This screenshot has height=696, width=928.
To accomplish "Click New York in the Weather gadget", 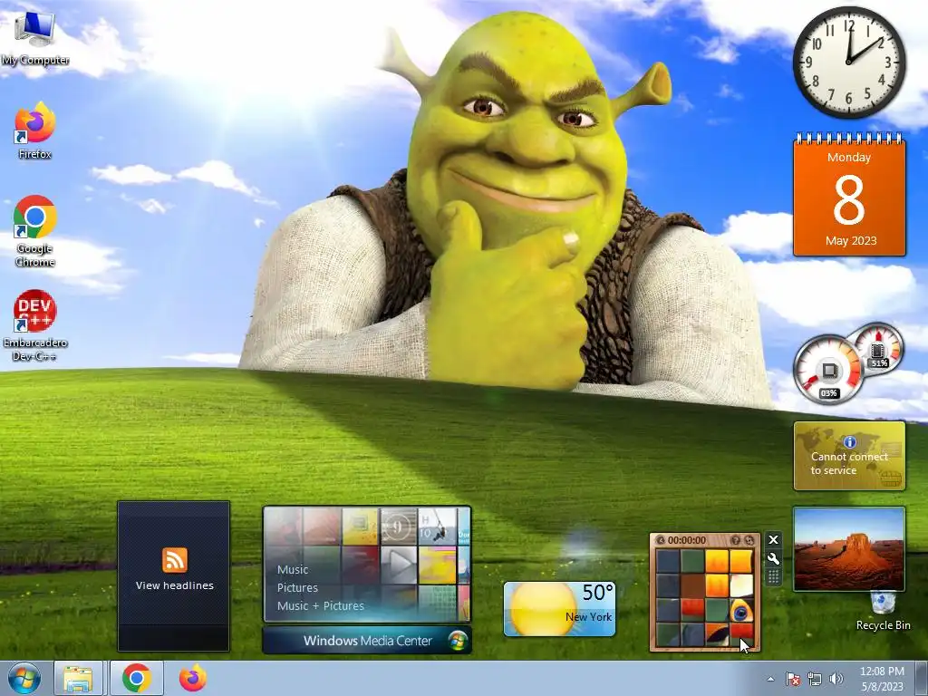I will (x=588, y=616).
